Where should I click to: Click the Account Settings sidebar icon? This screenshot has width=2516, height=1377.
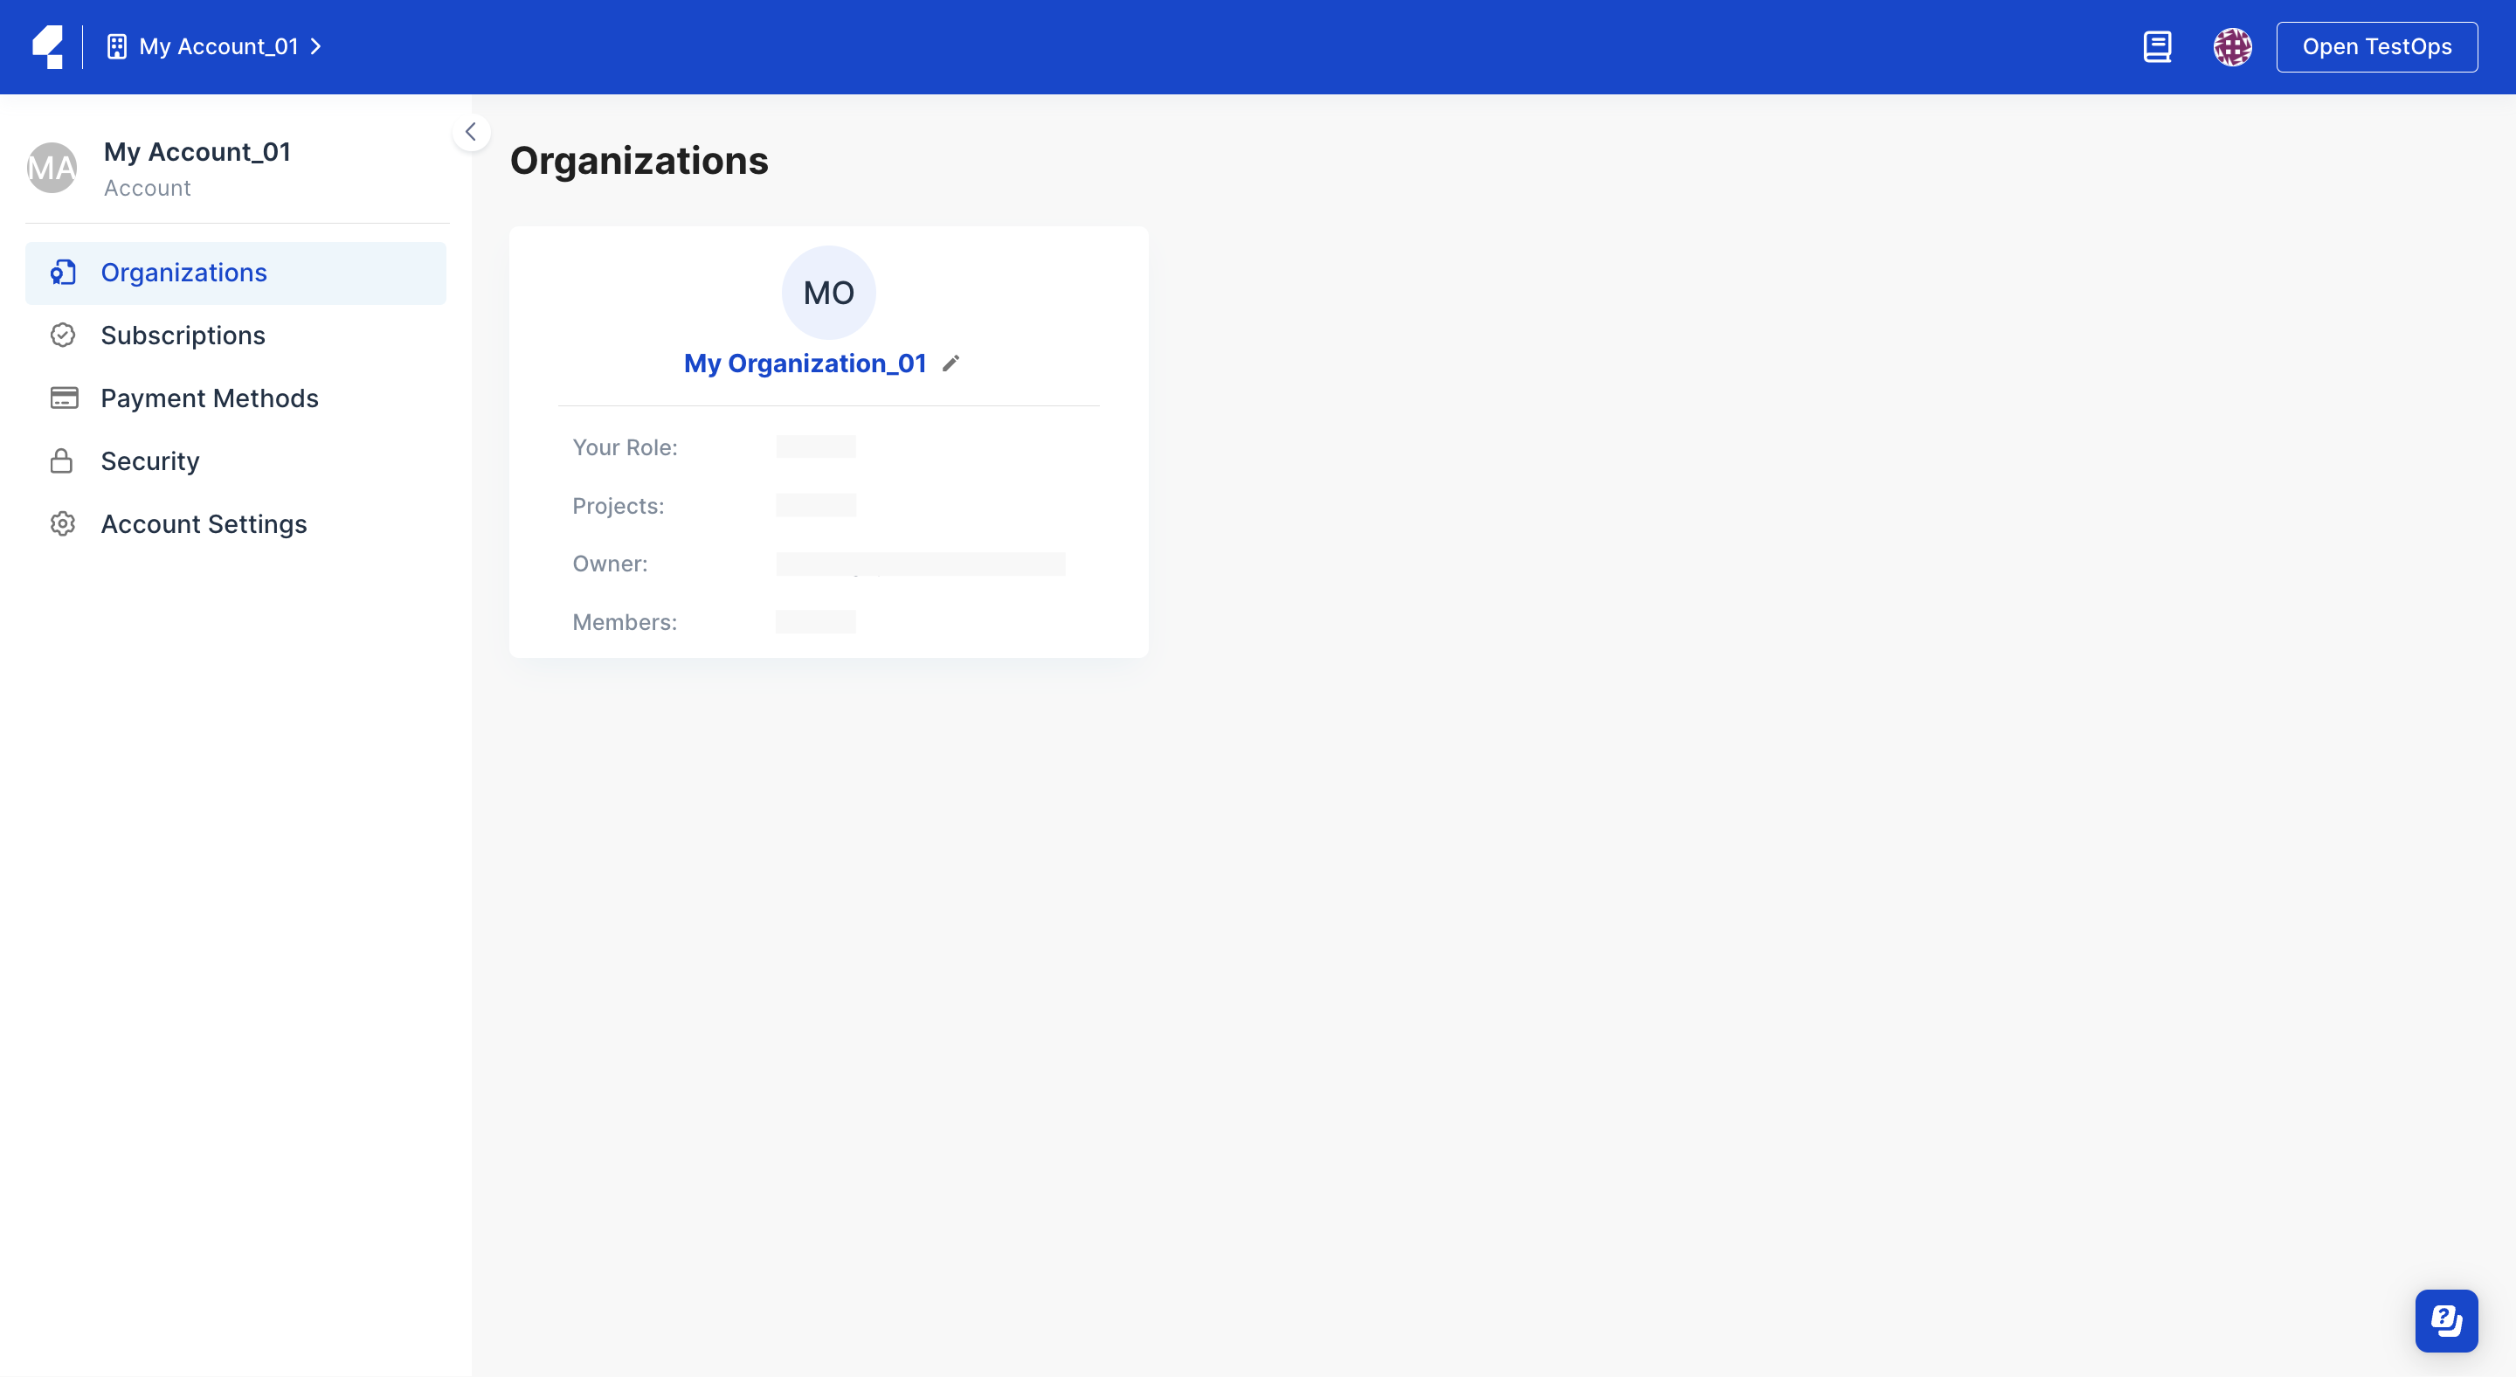61,524
